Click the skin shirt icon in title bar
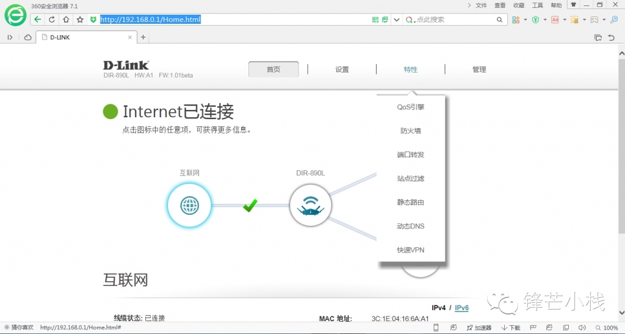This screenshot has width=625, height=334. [573, 5]
